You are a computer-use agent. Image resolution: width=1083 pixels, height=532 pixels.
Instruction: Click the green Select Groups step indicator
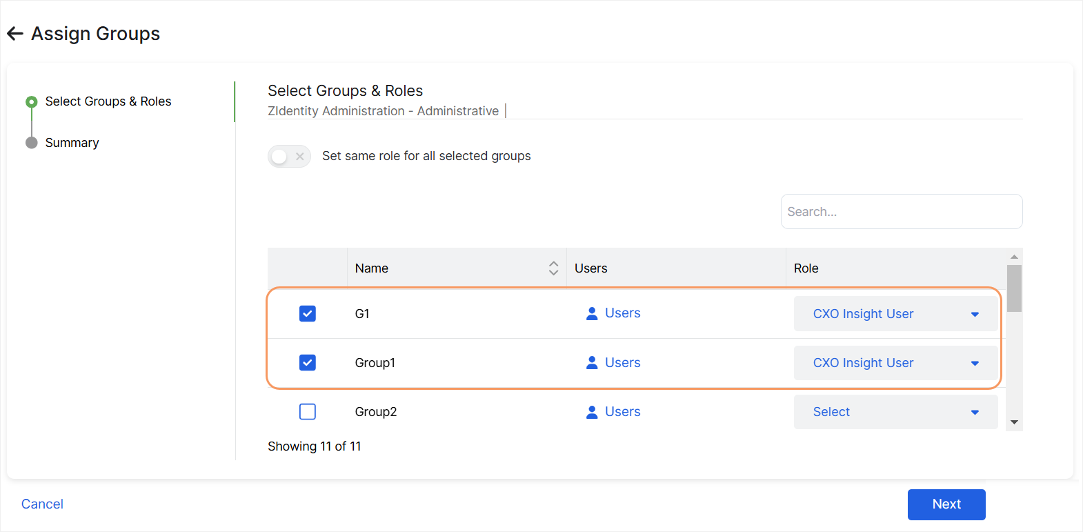click(31, 102)
